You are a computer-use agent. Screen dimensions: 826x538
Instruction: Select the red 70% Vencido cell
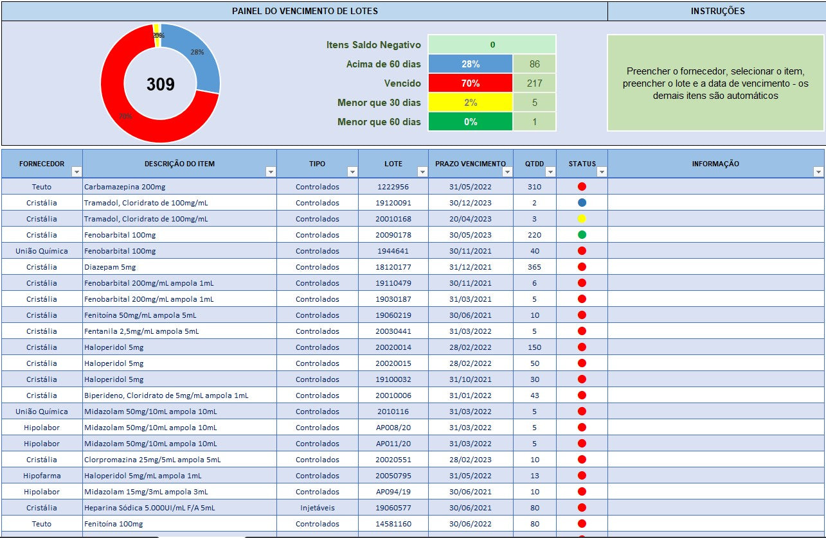tap(470, 83)
